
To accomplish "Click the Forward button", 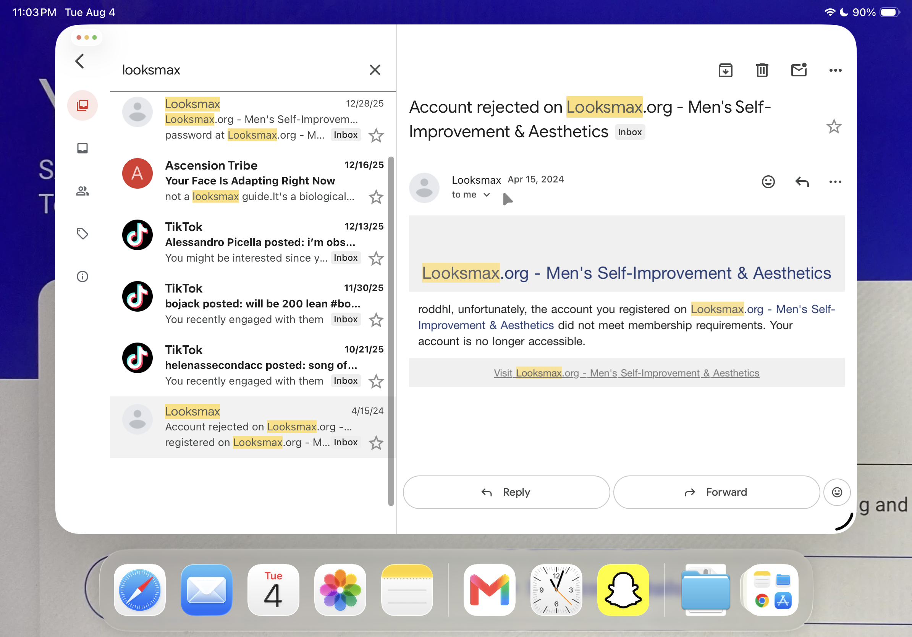I will point(716,492).
